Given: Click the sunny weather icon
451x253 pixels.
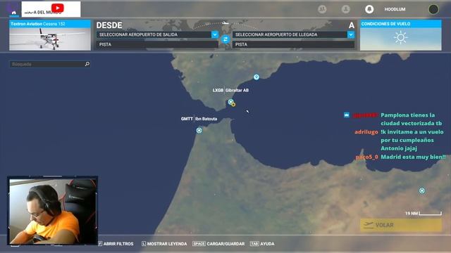Looking at the screenshot, I should pyautogui.click(x=400, y=37).
